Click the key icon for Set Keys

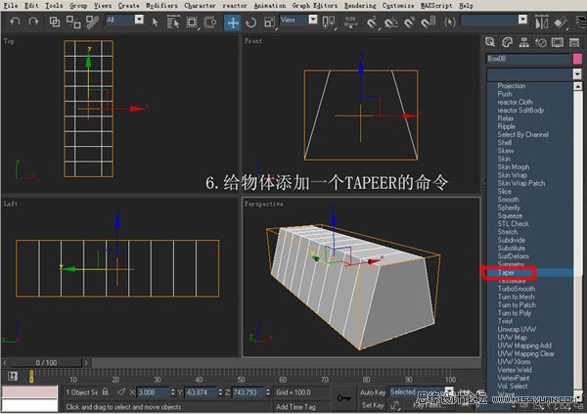(343, 398)
